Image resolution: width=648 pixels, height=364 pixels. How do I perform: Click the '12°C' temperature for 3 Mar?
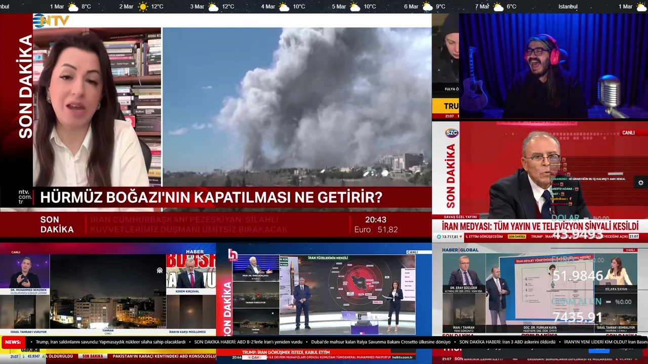(x=228, y=7)
